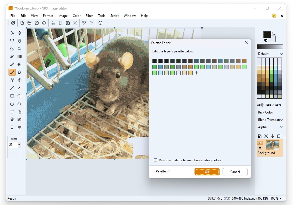Open the Palette dropdown in dialog
The width and height of the screenshot is (293, 205).
[163, 171]
